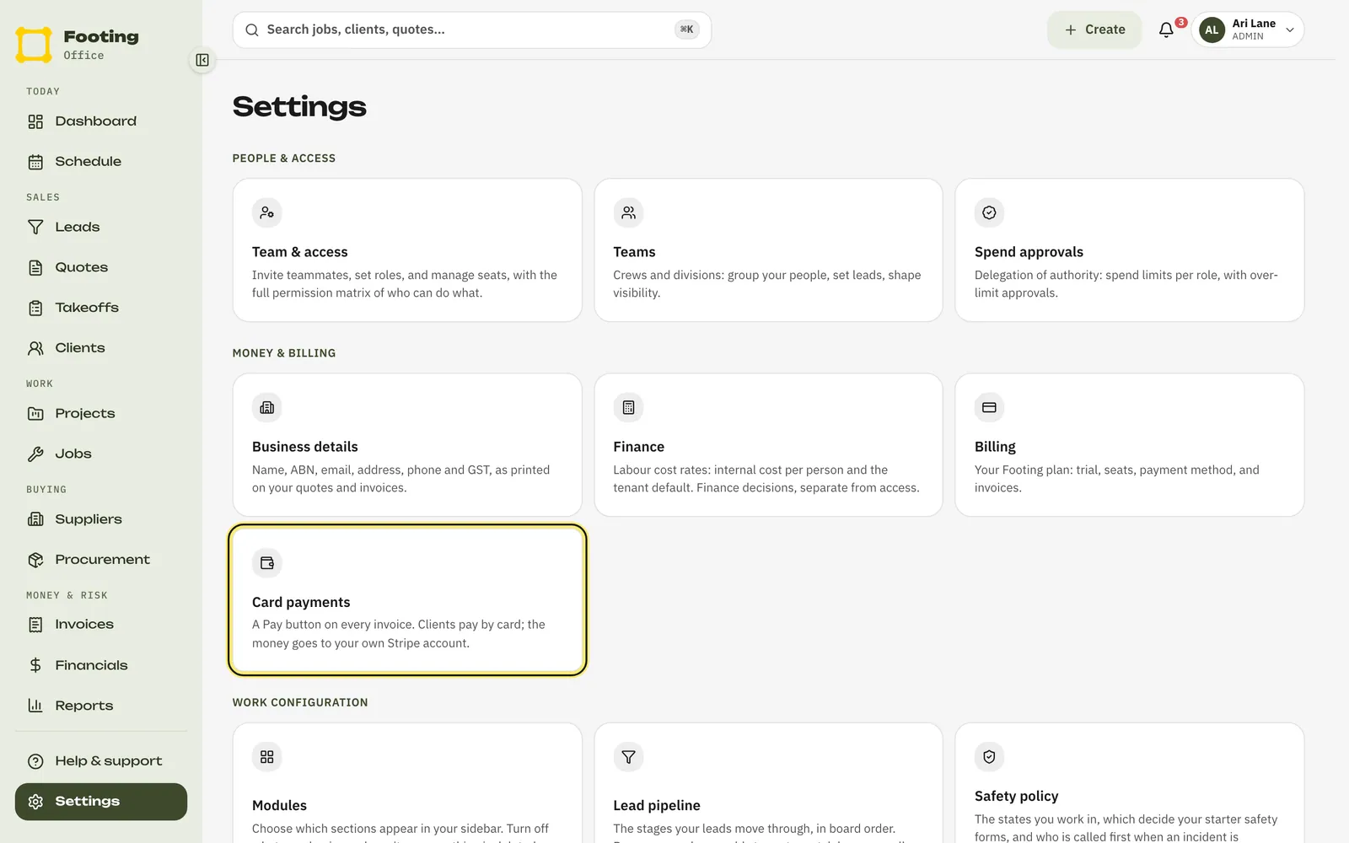Click the AL avatar circle
The image size is (1349, 843).
[x=1212, y=30]
